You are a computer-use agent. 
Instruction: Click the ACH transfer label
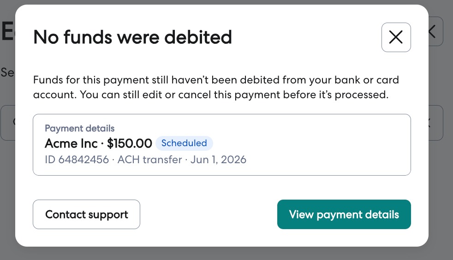point(149,160)
